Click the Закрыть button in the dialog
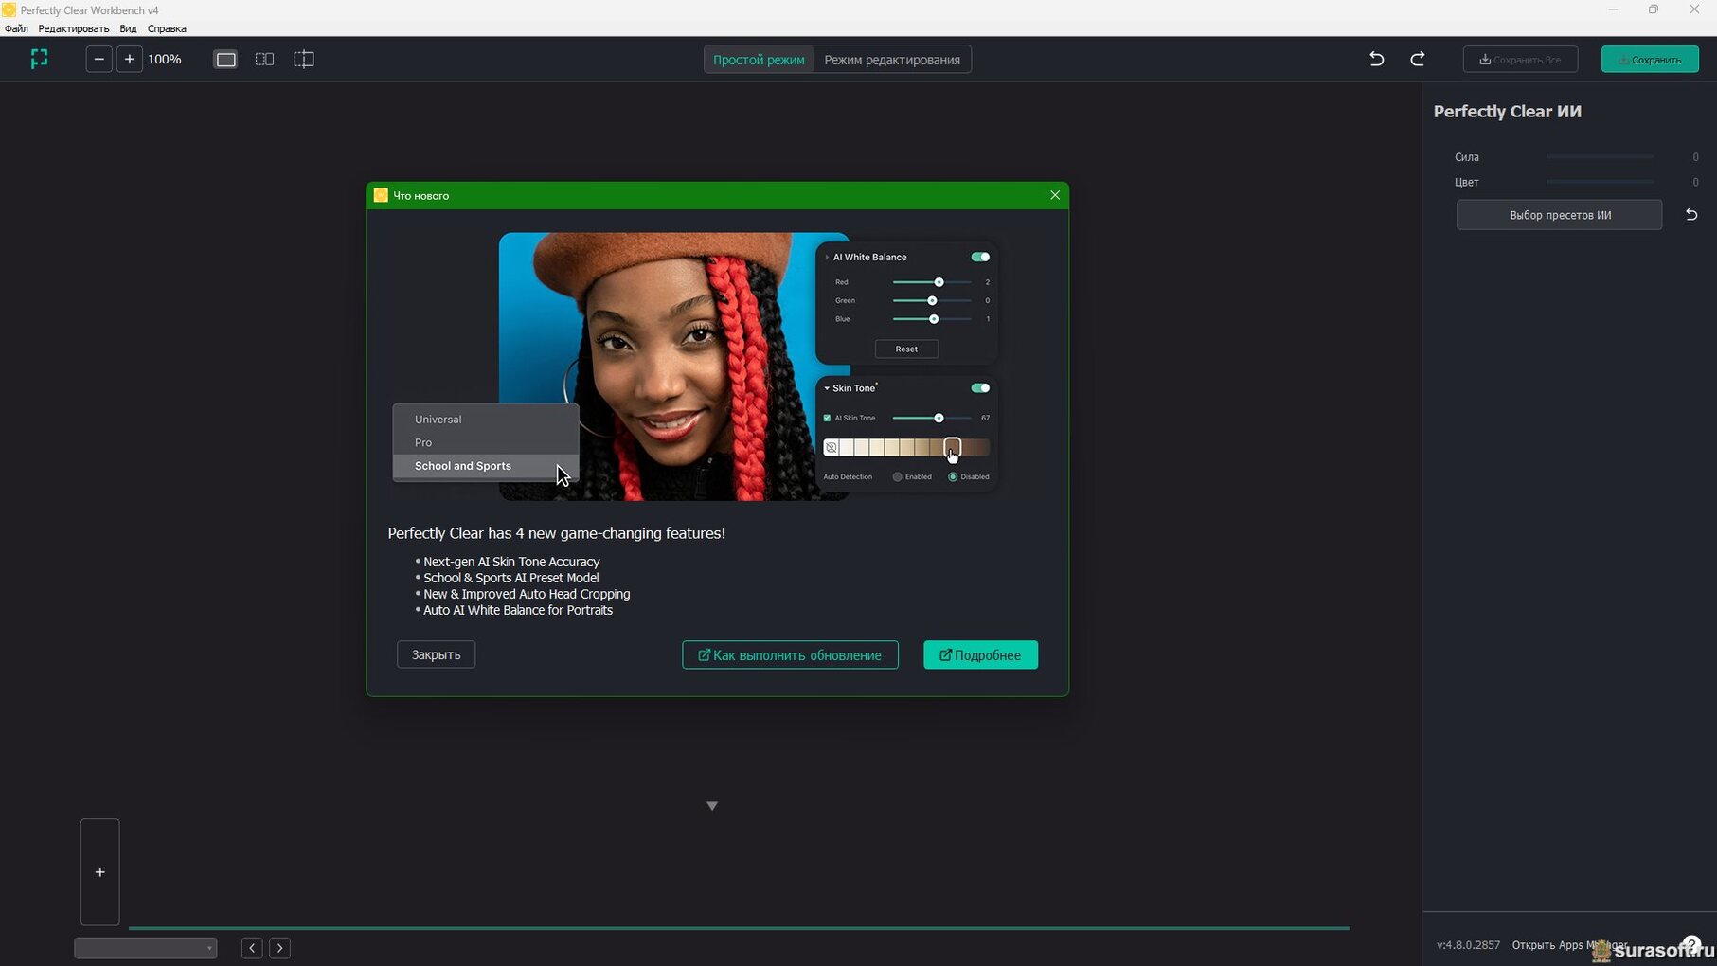1717x966 pixels. coord(436,654)
